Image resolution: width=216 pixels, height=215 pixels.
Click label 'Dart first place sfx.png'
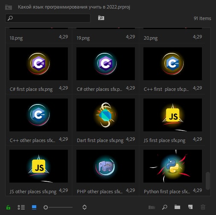point(100,140)
